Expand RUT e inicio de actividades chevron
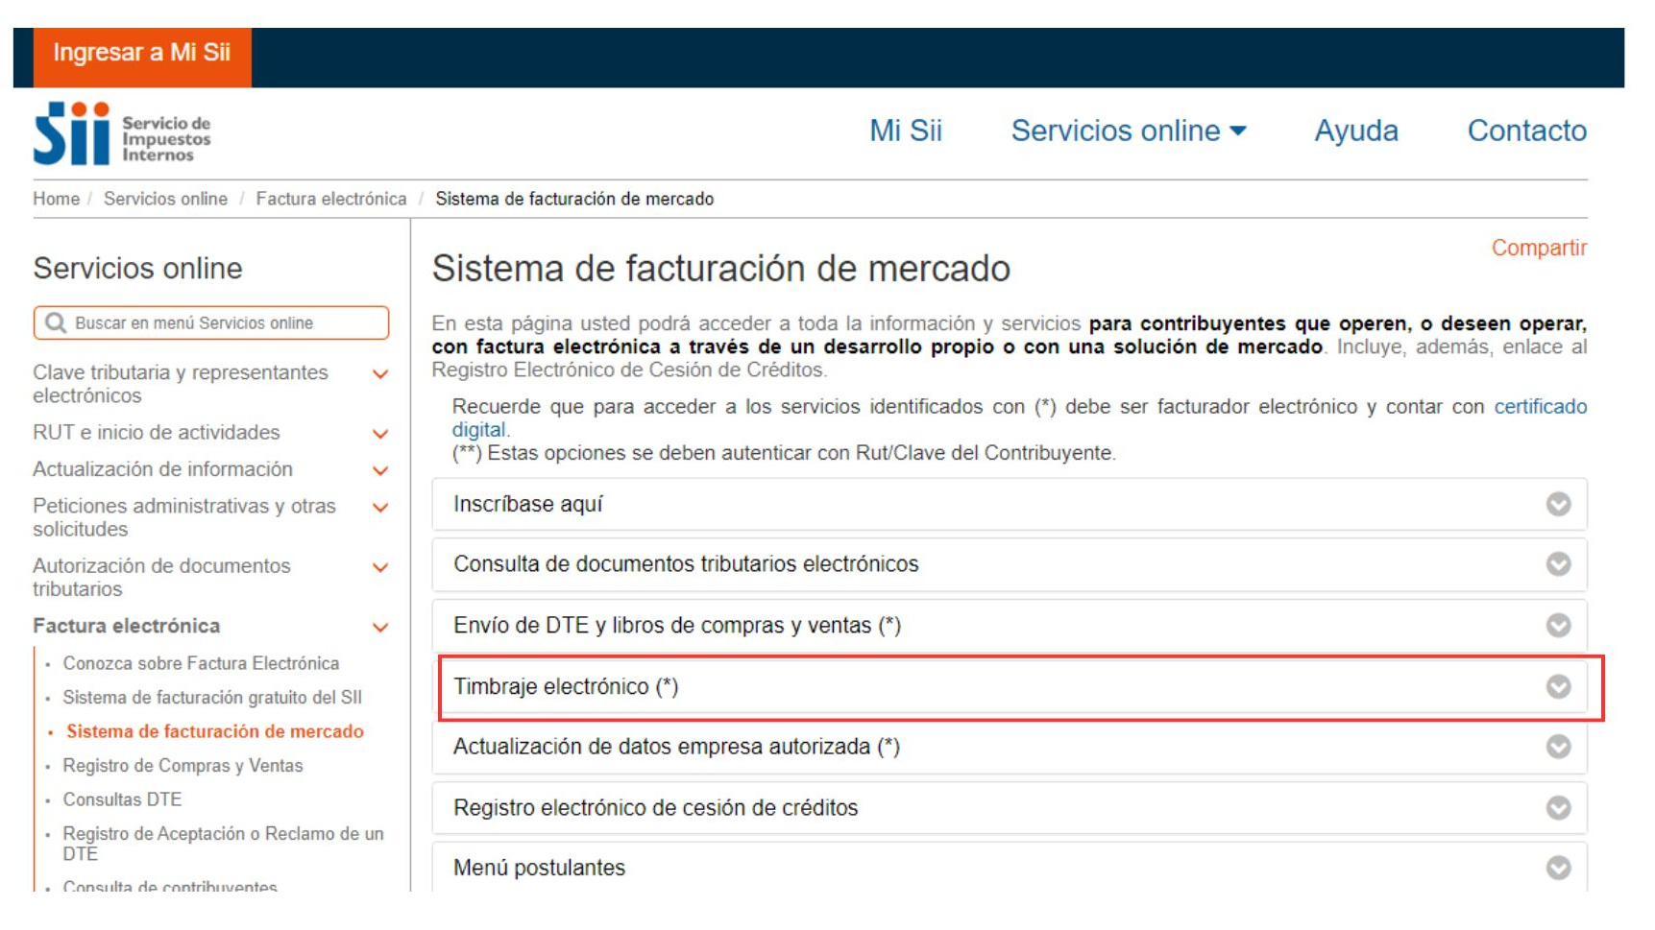The image size is (1655, 930). click(380, 434)
